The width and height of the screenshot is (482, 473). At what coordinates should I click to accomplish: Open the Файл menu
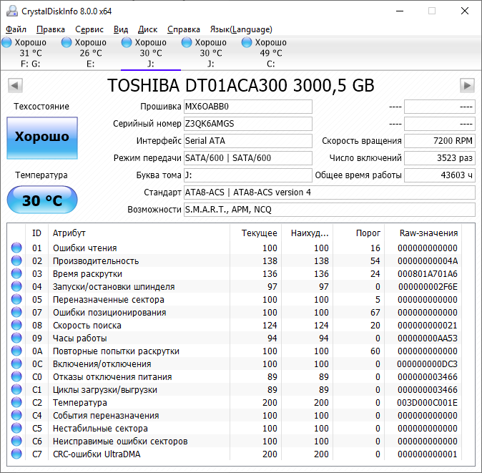pyautogui.click(x=16, y=29)
